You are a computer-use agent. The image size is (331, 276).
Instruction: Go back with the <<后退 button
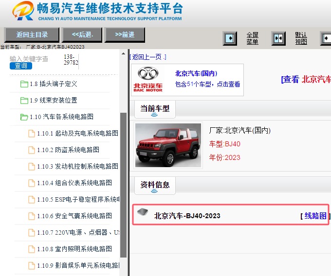point(82,35)
